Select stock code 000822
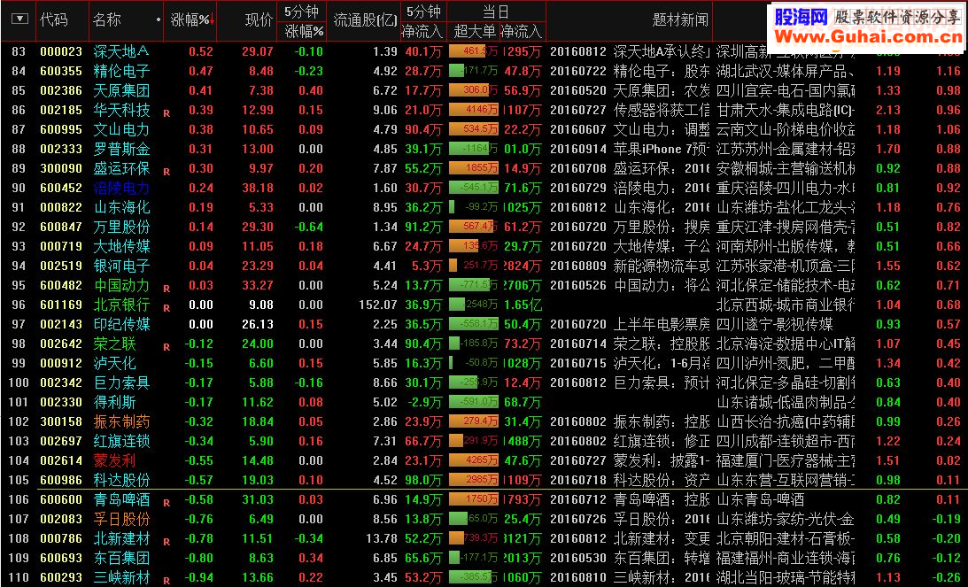The width and height of the screenshot is (968, 587). (61, 207)
